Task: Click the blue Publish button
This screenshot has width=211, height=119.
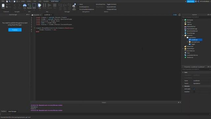Action: click(15, 30)
